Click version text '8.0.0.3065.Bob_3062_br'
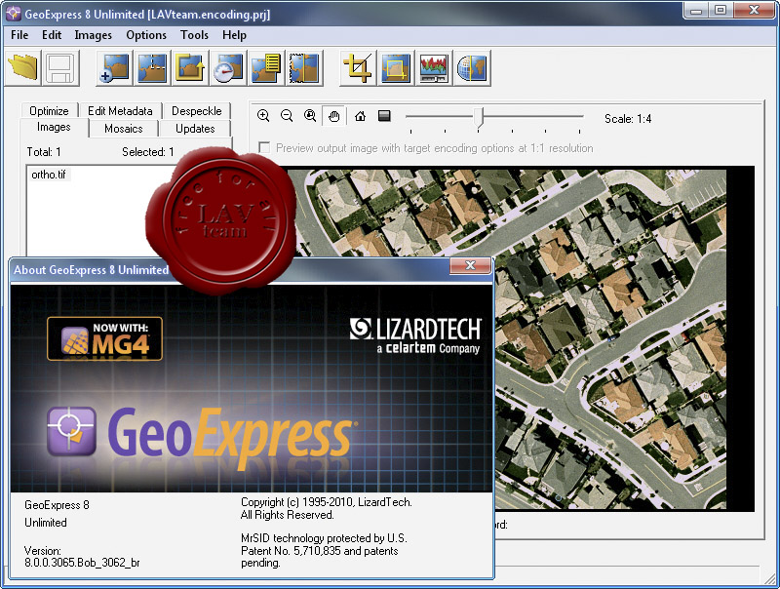The image size is (780, 589). pyautogui.click(x=82, y=563)
